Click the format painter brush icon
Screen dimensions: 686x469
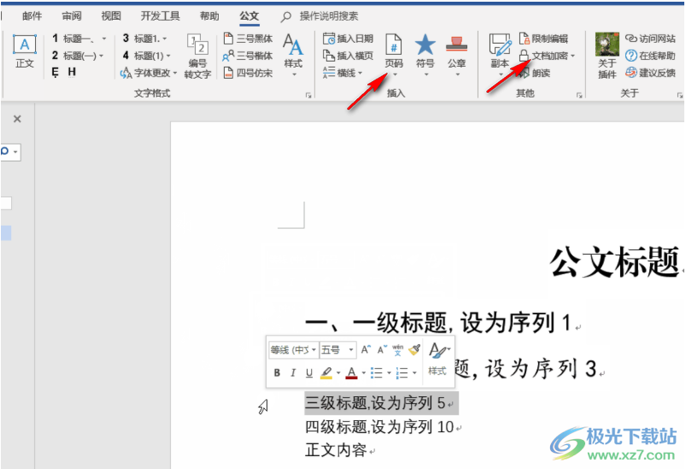(413, 349)
